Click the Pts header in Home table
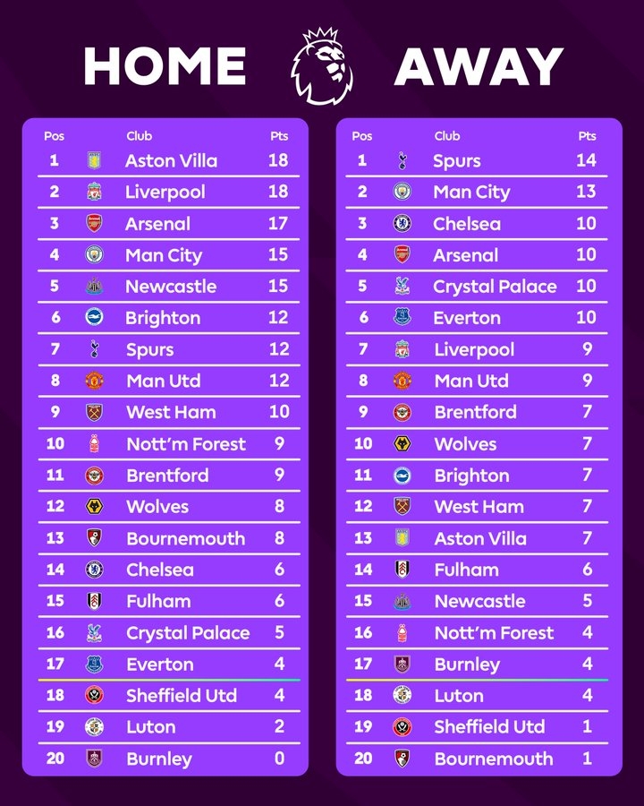644x806 pixels. coord(279,136)
